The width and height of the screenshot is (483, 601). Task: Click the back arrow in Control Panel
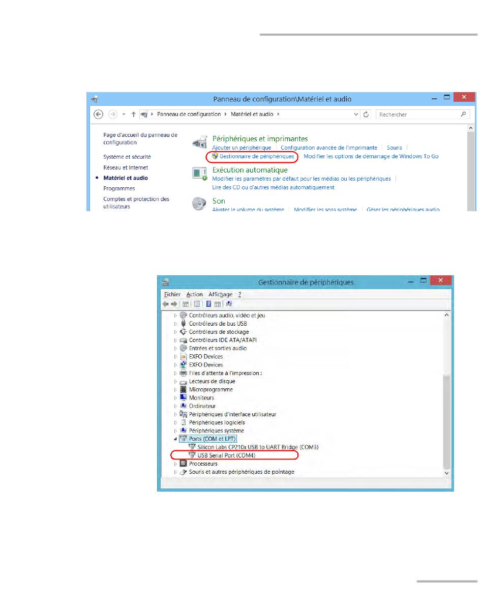click(100, 115)
